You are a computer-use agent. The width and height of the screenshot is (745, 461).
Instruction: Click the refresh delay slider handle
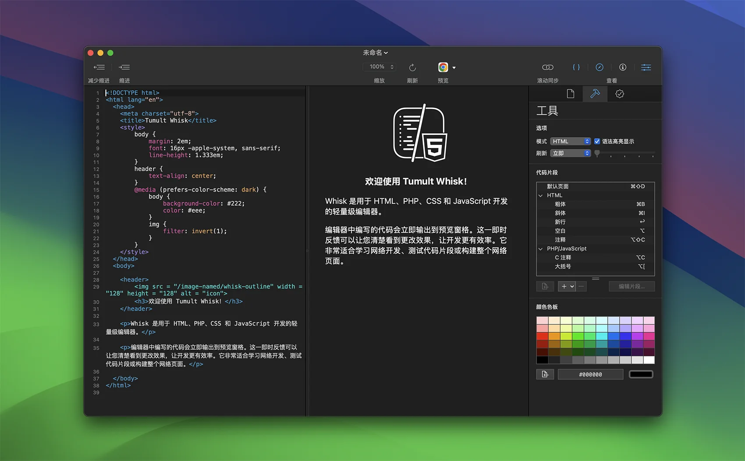597,153
